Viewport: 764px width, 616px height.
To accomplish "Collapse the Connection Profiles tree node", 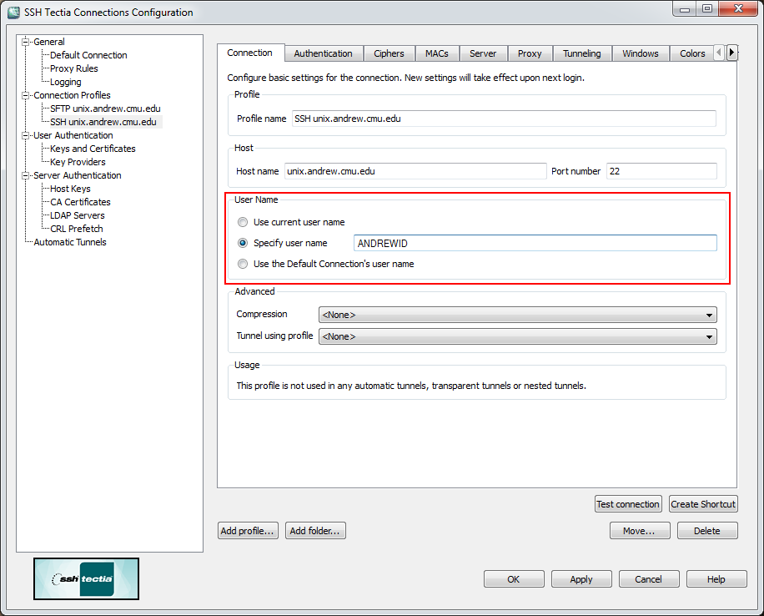I will 25,95.
